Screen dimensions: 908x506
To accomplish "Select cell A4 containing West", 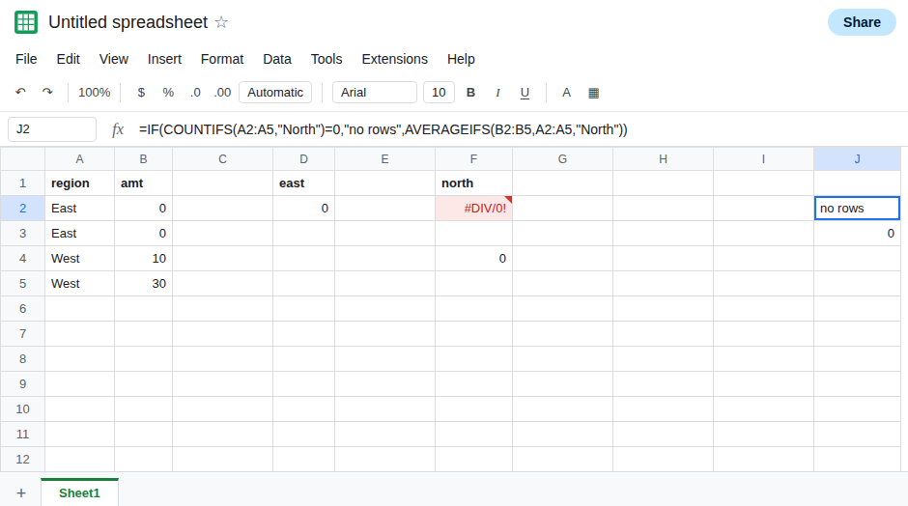I will coord(80,259).
